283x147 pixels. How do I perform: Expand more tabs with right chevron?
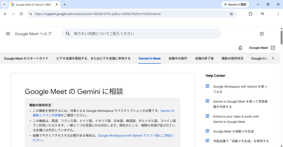coord(273,58)
